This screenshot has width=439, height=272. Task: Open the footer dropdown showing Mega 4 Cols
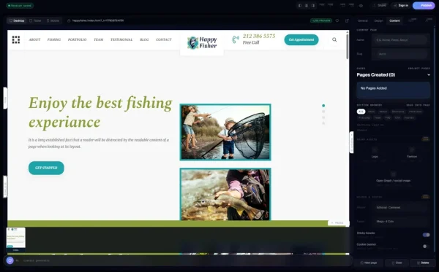tap(401, 221)
